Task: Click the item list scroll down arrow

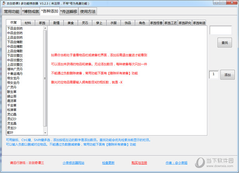Action: tap(45, 133)
